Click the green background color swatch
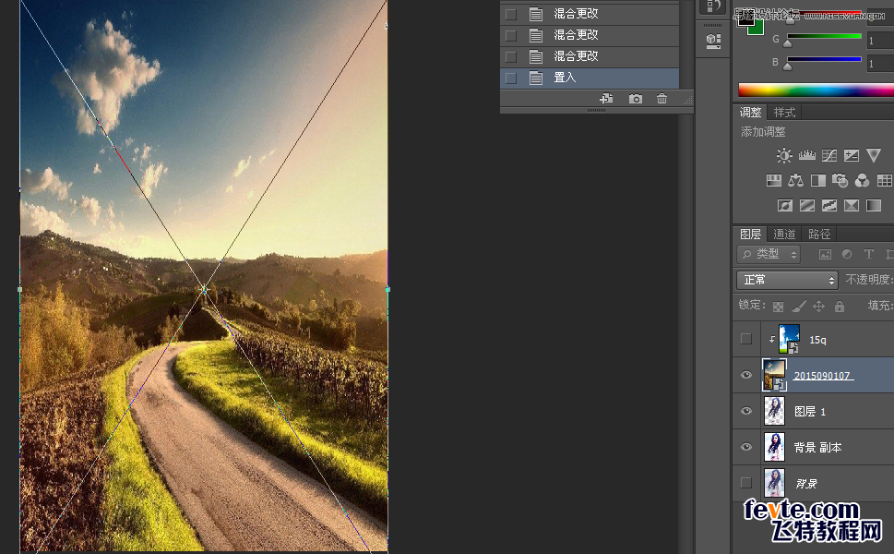The image size is (894, 554). tap(757, 28)
